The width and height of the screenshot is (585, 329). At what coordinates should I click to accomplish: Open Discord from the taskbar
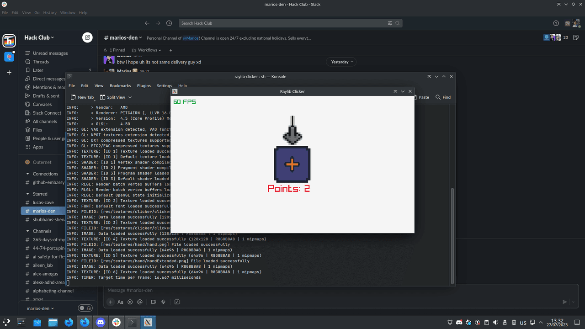100,322
